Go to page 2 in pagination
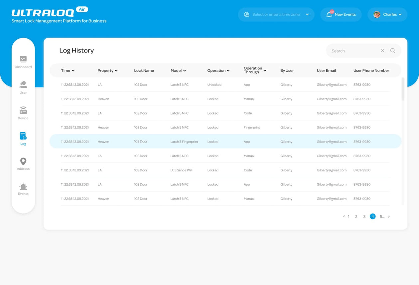This screenshot has height=285, width=419. pos(356,217)
